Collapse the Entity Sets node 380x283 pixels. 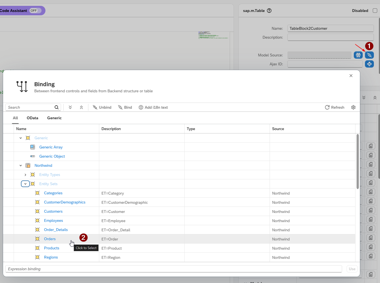coord(25,184)
